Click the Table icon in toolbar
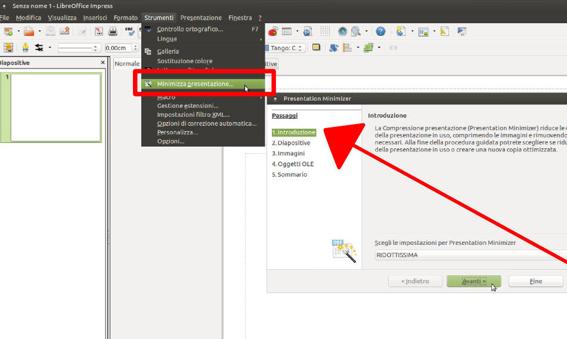Viewport: 567px width, 339px height. pos(287,32)
